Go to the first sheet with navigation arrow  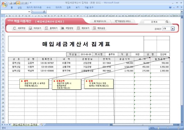tap(2, 125)
